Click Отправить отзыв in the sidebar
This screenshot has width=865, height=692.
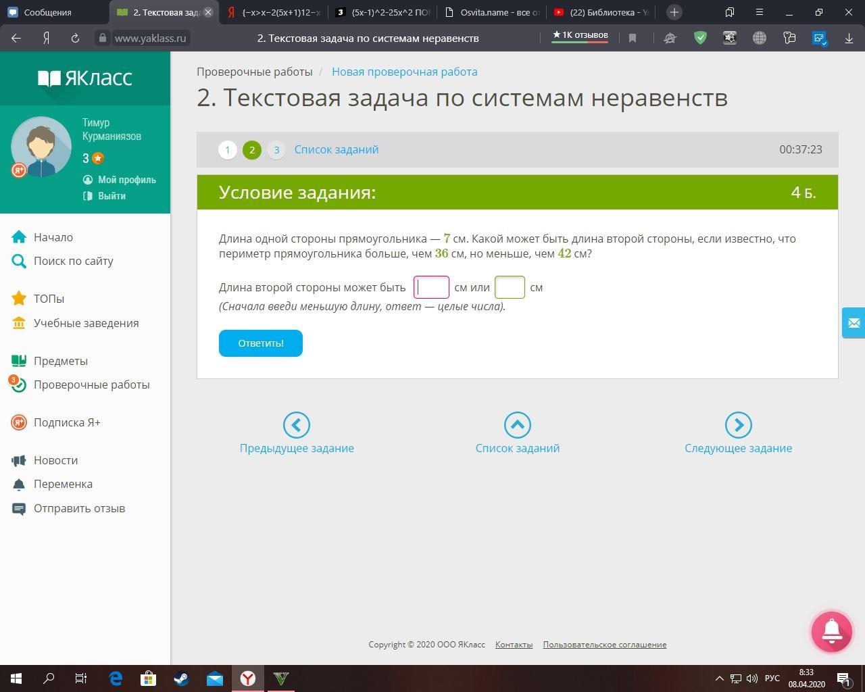click(x=79, y=508)
